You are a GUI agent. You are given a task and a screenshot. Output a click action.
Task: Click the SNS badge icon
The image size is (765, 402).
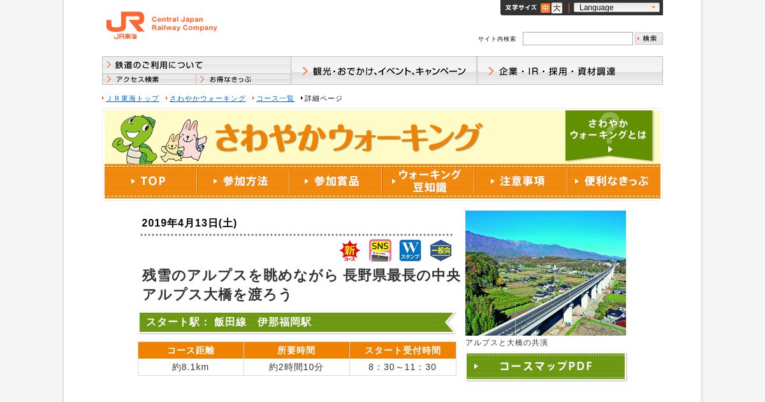coord(380,251)
